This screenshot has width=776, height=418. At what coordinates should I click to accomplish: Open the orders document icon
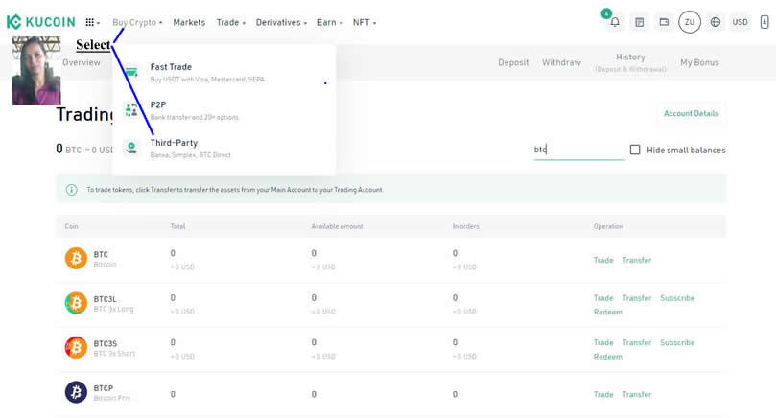tap(640, 22)
